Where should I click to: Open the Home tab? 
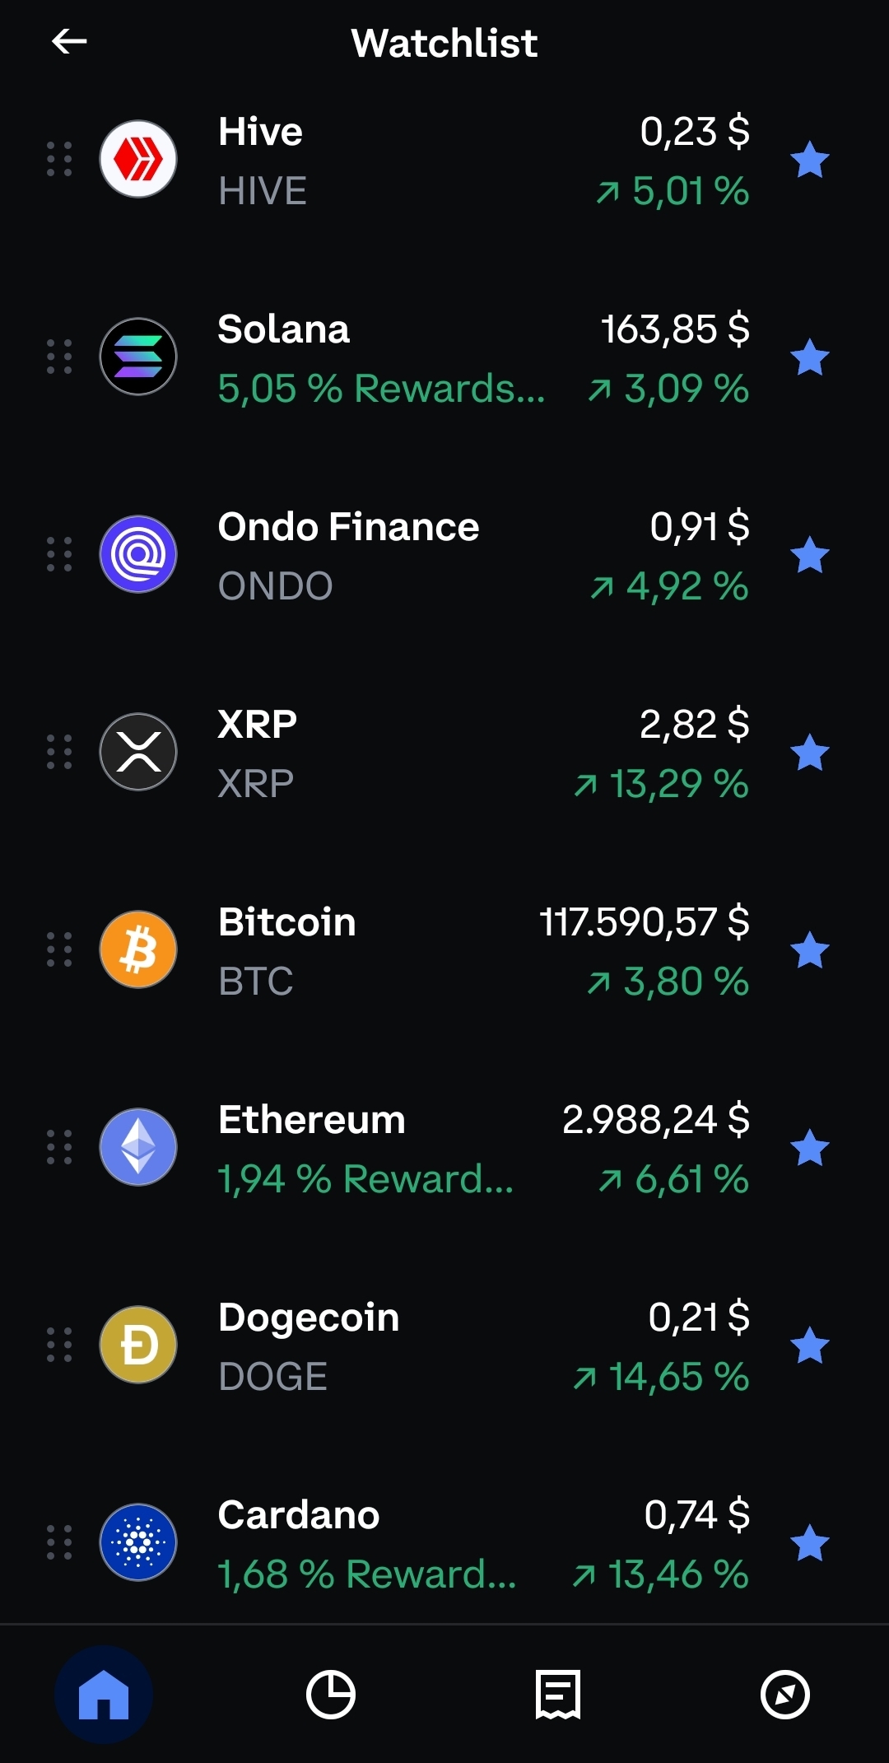click(104, 1695)
